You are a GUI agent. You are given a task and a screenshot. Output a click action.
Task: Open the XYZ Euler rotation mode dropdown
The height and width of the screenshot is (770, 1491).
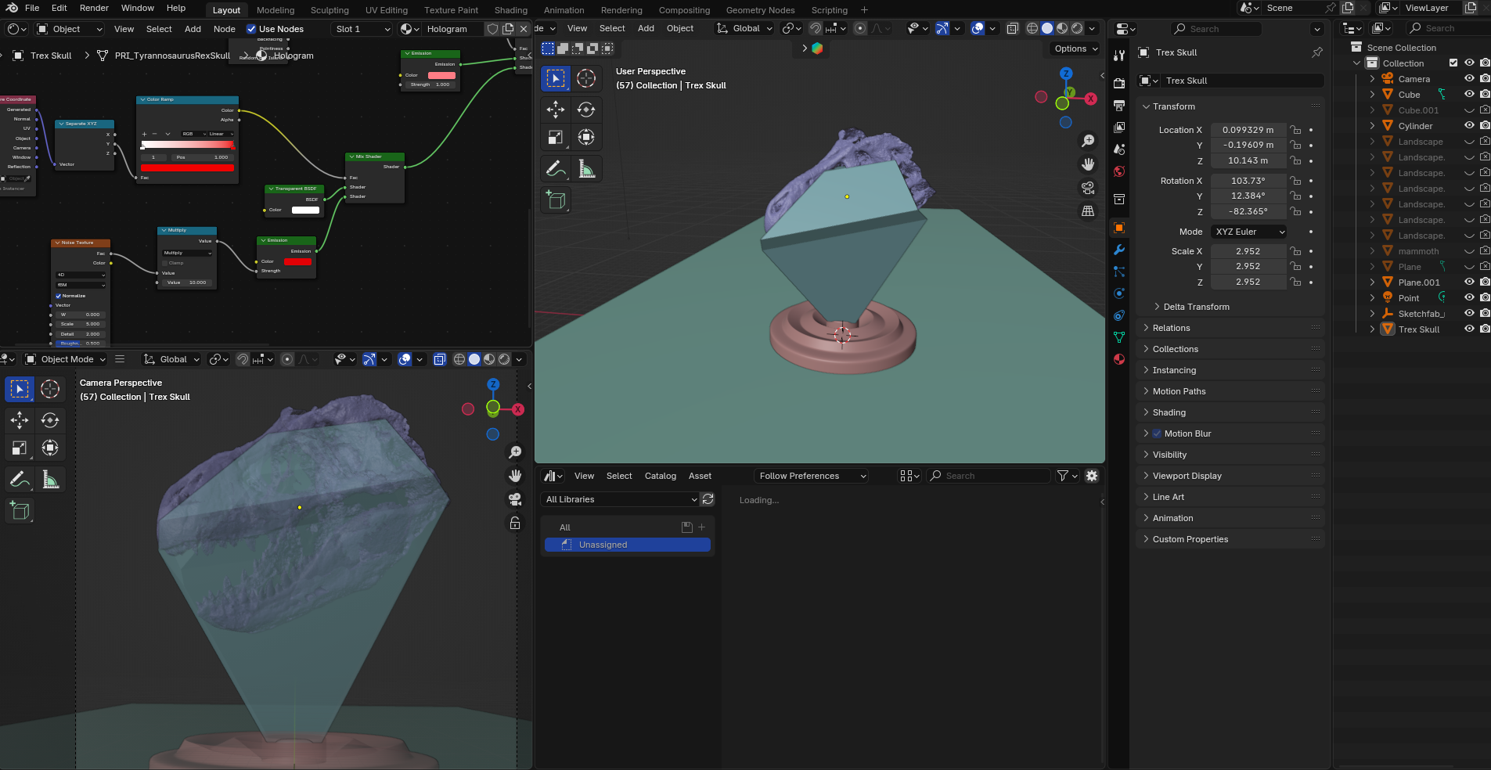click(1249, 232)
